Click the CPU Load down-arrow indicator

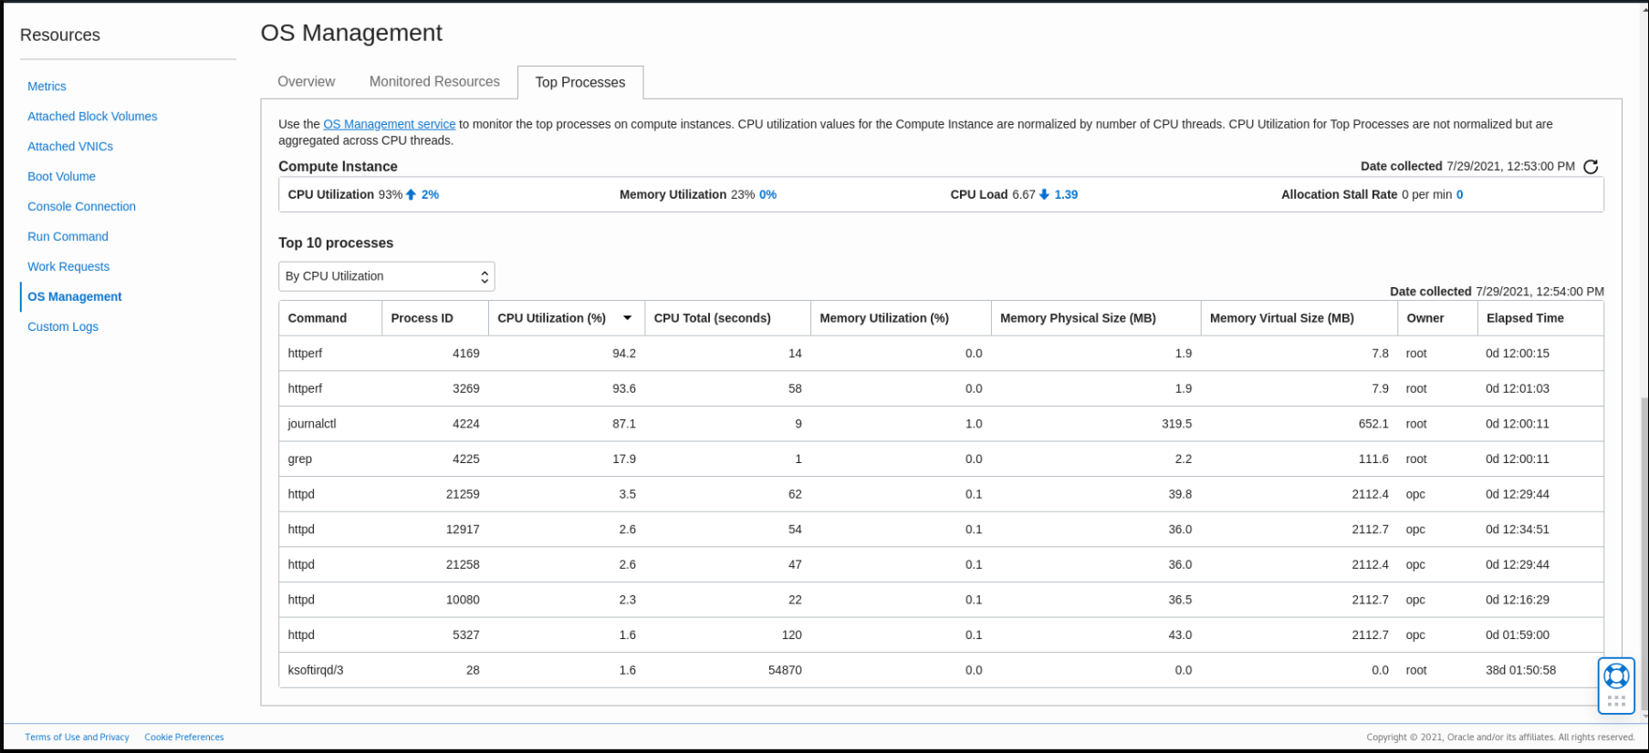(x=1045, y=194)
